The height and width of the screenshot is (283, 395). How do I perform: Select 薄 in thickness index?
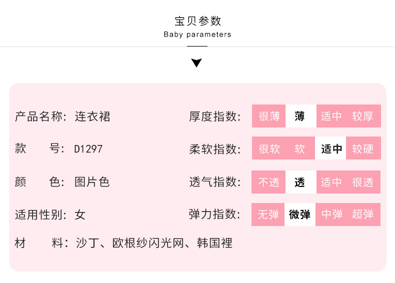(300, 116)
